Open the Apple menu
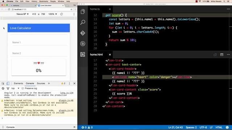This screenshot has height=130, width=232. click(3, 1)
